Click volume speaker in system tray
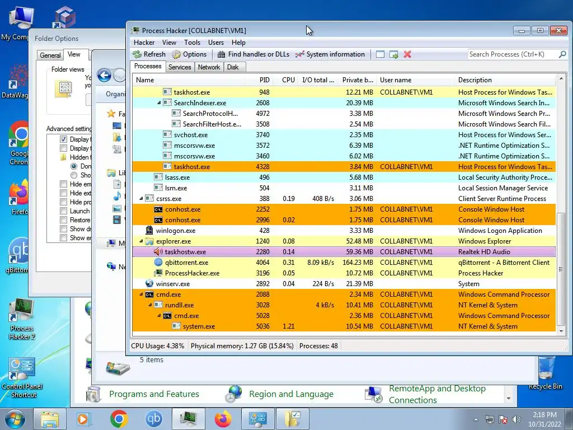 tap(516, 419)
